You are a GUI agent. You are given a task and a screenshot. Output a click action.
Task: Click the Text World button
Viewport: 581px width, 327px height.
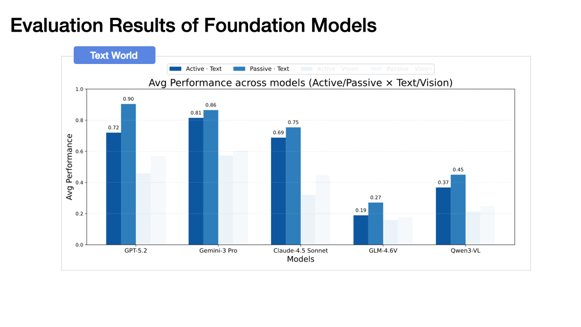(x=114, y=55)
